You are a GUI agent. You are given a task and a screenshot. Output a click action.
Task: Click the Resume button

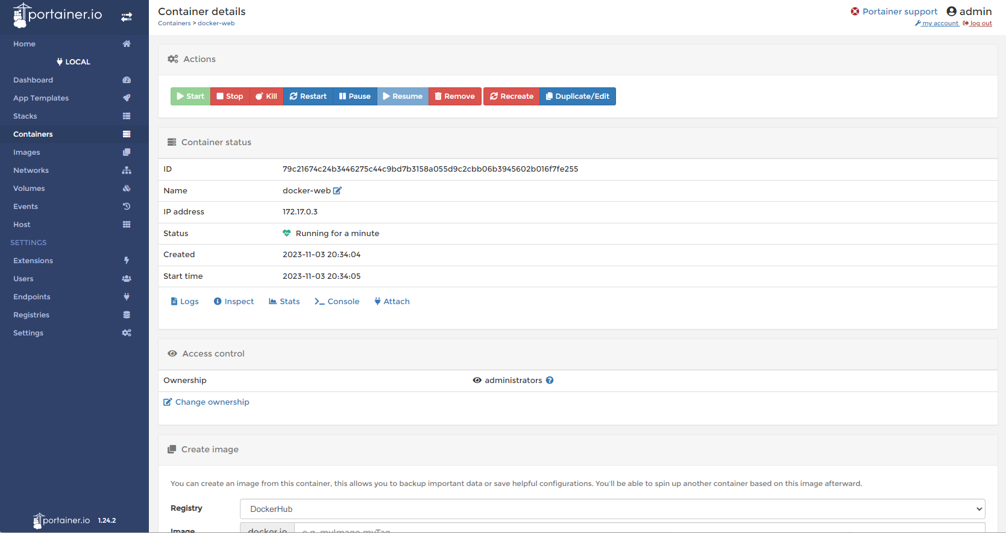tap(403, 96)
